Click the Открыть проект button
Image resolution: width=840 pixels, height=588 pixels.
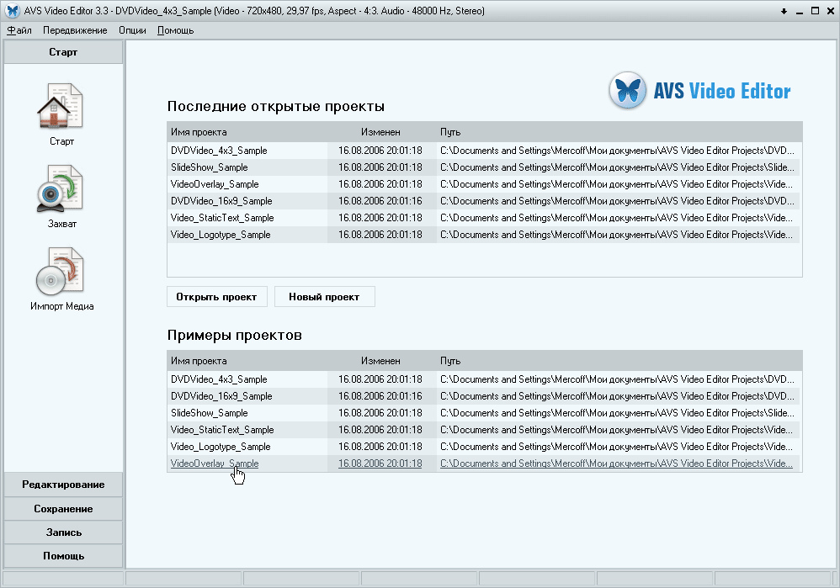pyautogui.click(x=216, y=297)
